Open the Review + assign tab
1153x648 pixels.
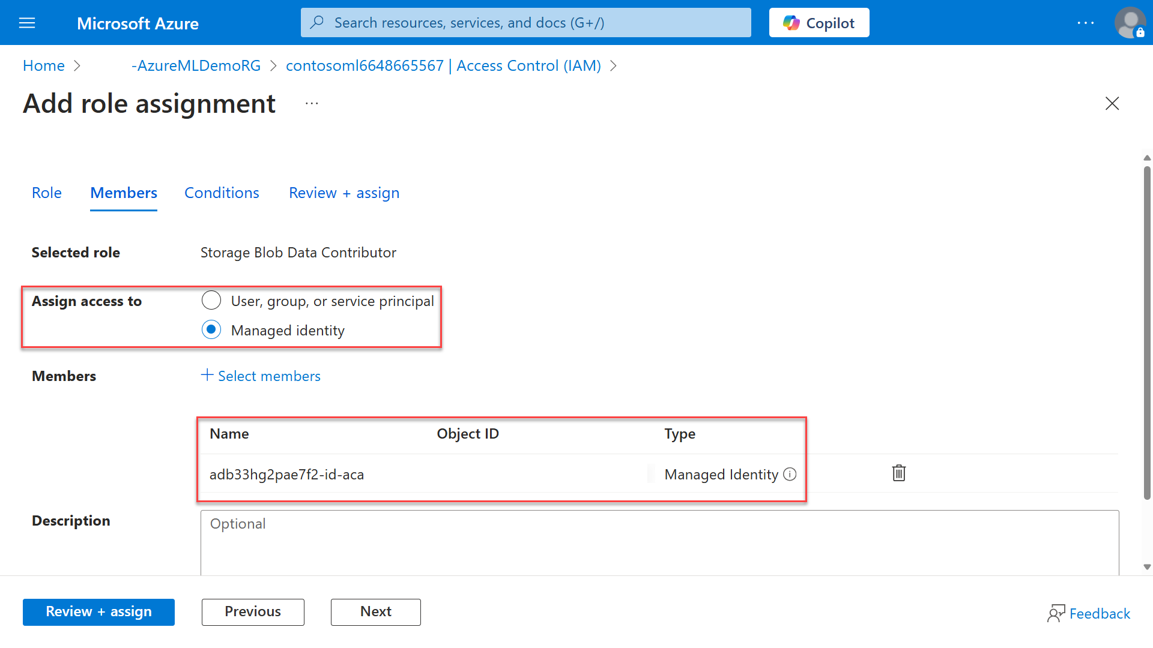pos(343,193)
